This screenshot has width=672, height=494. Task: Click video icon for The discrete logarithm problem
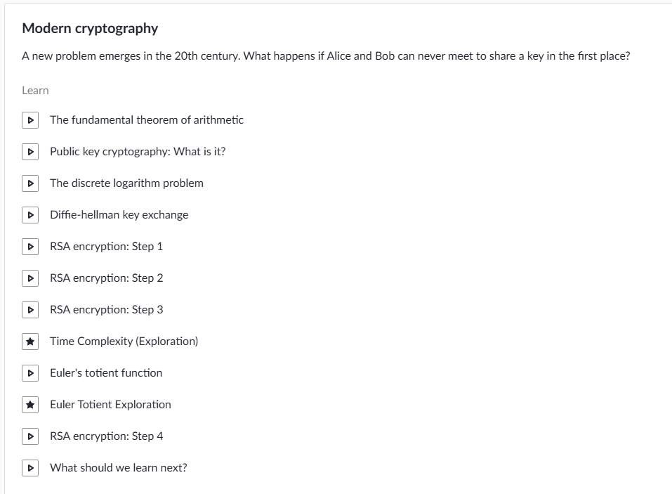click(29, 183)
